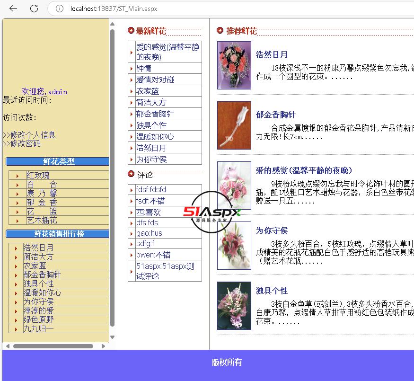Click the browser back arrow button

coord(13,9)
